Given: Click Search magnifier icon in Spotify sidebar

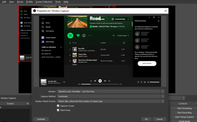Looking at the screenshot, I should (43, 27).
